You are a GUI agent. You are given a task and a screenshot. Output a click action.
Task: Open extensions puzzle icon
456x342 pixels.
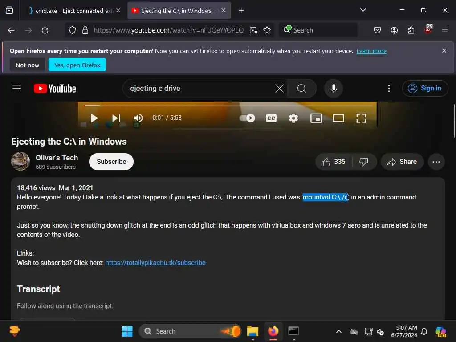click(411, 30)
